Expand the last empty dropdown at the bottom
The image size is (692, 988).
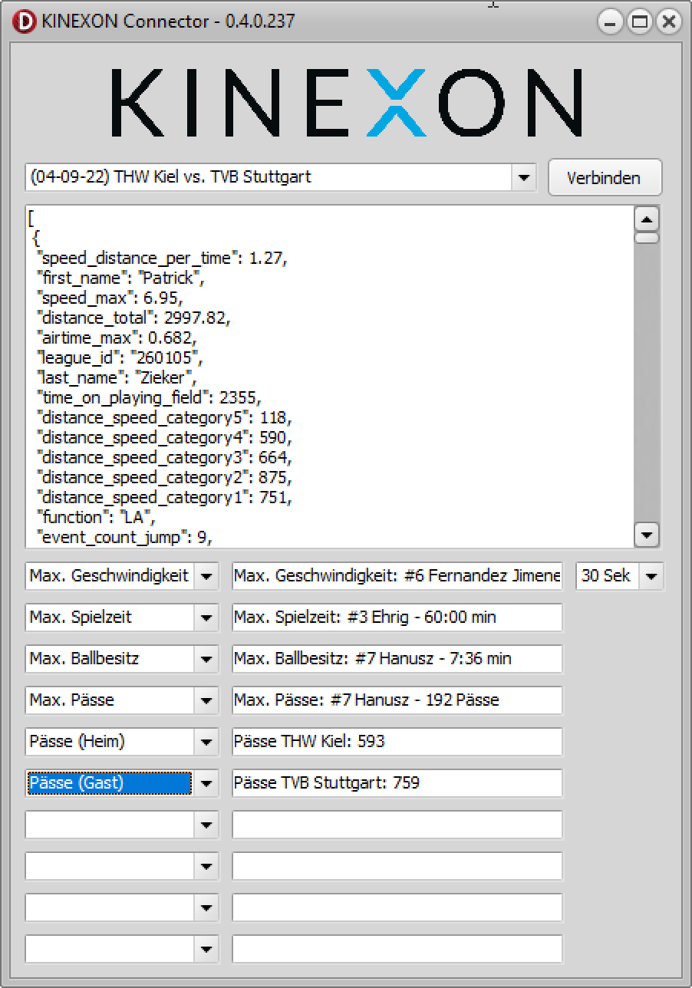click(206, 949)
